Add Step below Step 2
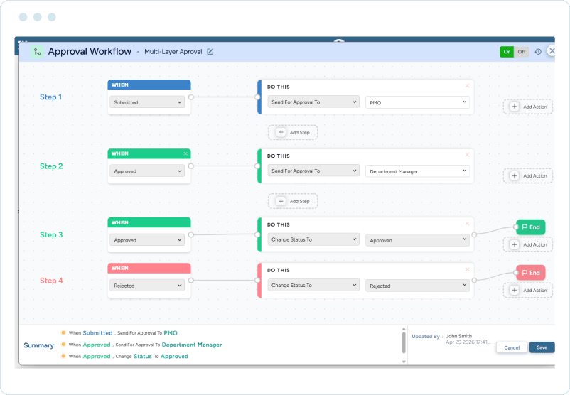Image resolution: width=570 pixels, height=395 pixels. coord(293,201)
